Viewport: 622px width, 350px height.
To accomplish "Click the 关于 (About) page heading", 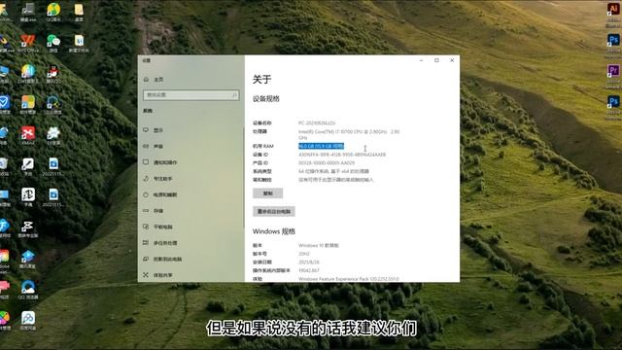I will tap(261, 80).
